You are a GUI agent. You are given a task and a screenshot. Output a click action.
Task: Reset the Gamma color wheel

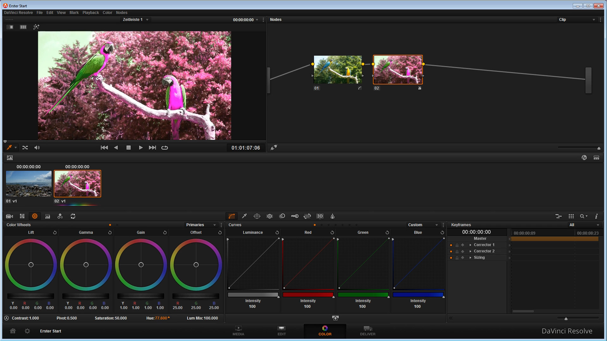pos(110,232)
